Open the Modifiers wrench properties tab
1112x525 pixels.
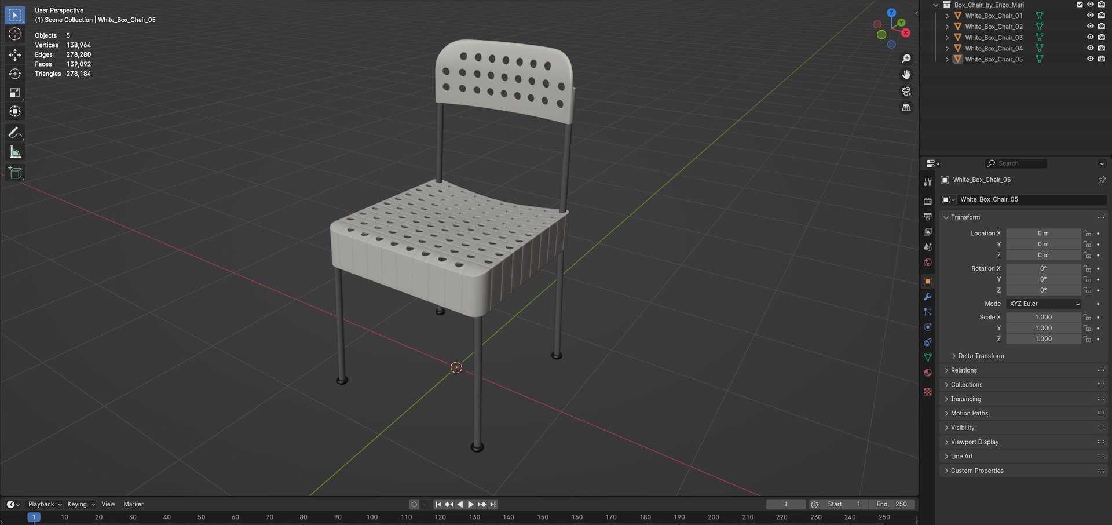click(928, 297)
